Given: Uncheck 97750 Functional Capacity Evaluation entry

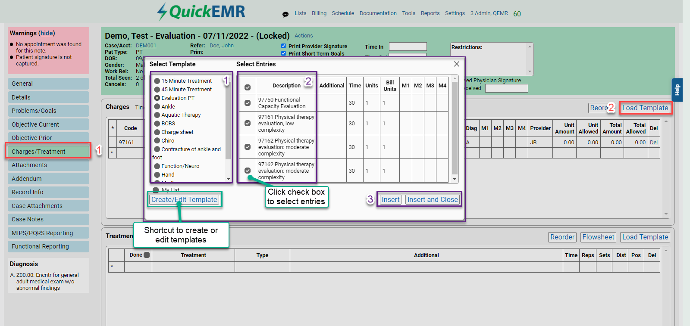Looking at the screenshot, I should pos(248,103).
